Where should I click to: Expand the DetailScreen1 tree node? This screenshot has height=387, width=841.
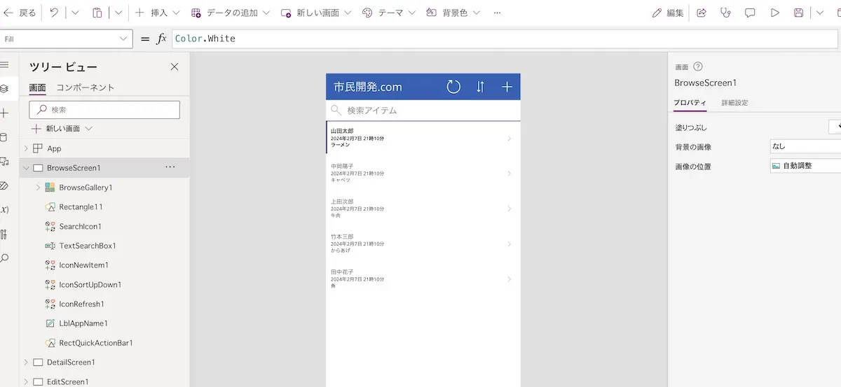point(26,363)
